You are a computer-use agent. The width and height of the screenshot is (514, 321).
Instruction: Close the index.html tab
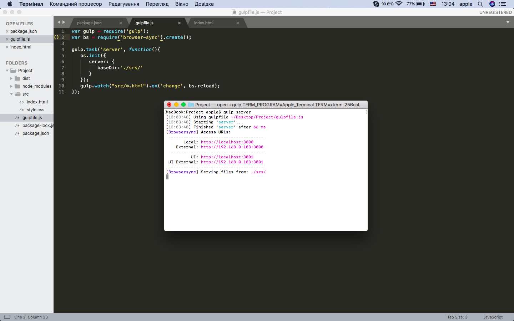(238, 23)
